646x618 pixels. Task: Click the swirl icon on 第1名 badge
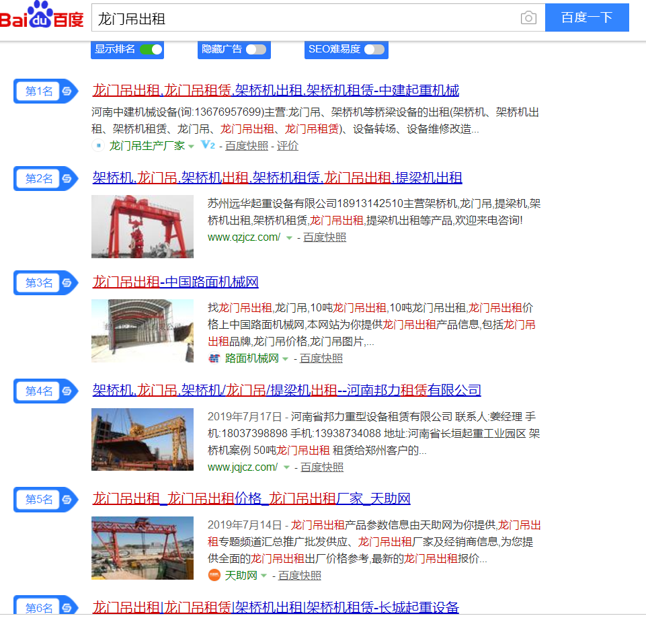pos(67,91)
